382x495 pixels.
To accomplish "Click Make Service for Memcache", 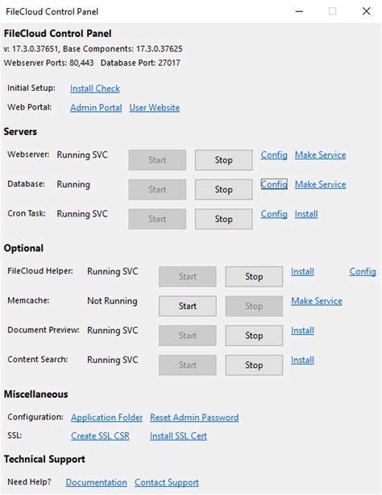I will 317,301.
